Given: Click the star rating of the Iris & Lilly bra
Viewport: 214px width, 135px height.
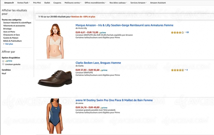Looking at the screenshot, I should click(177, 33).
